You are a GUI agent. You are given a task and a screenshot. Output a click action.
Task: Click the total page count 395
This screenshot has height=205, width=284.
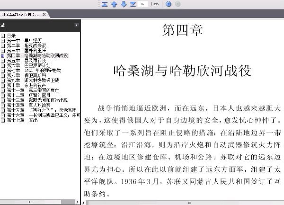156,4
